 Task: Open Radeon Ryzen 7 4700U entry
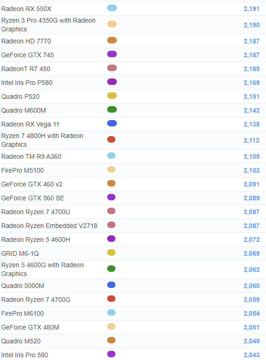coord(36,212)
